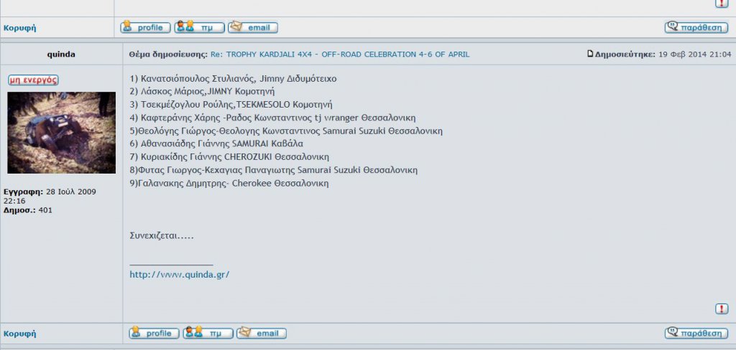This screenshot has width=736, height=350.
Task: Open profile button in top row
Action: pos(145,27)
